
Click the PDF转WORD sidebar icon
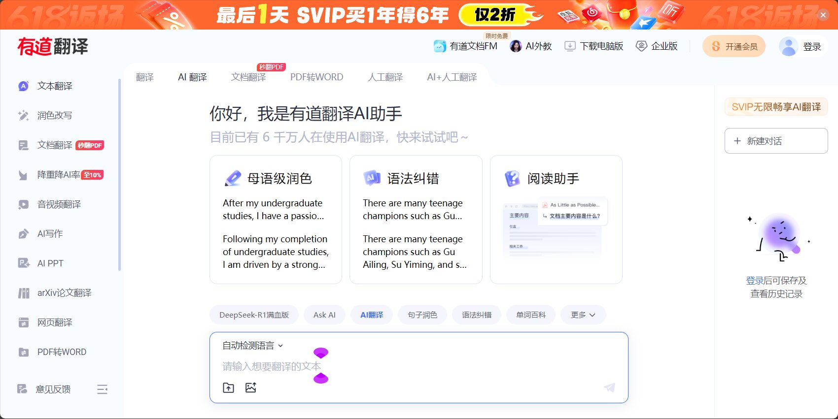(23, 352)
